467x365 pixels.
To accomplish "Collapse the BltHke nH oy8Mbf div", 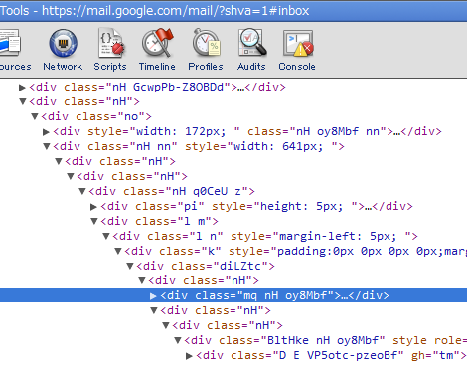I will [x=178, y=340].
